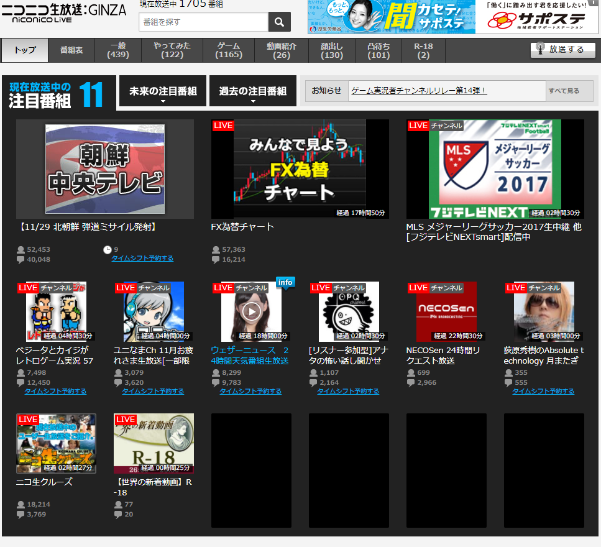601x547 pixels.
Task: Reserve timeshift for weather news program
Action: point(250,392)
